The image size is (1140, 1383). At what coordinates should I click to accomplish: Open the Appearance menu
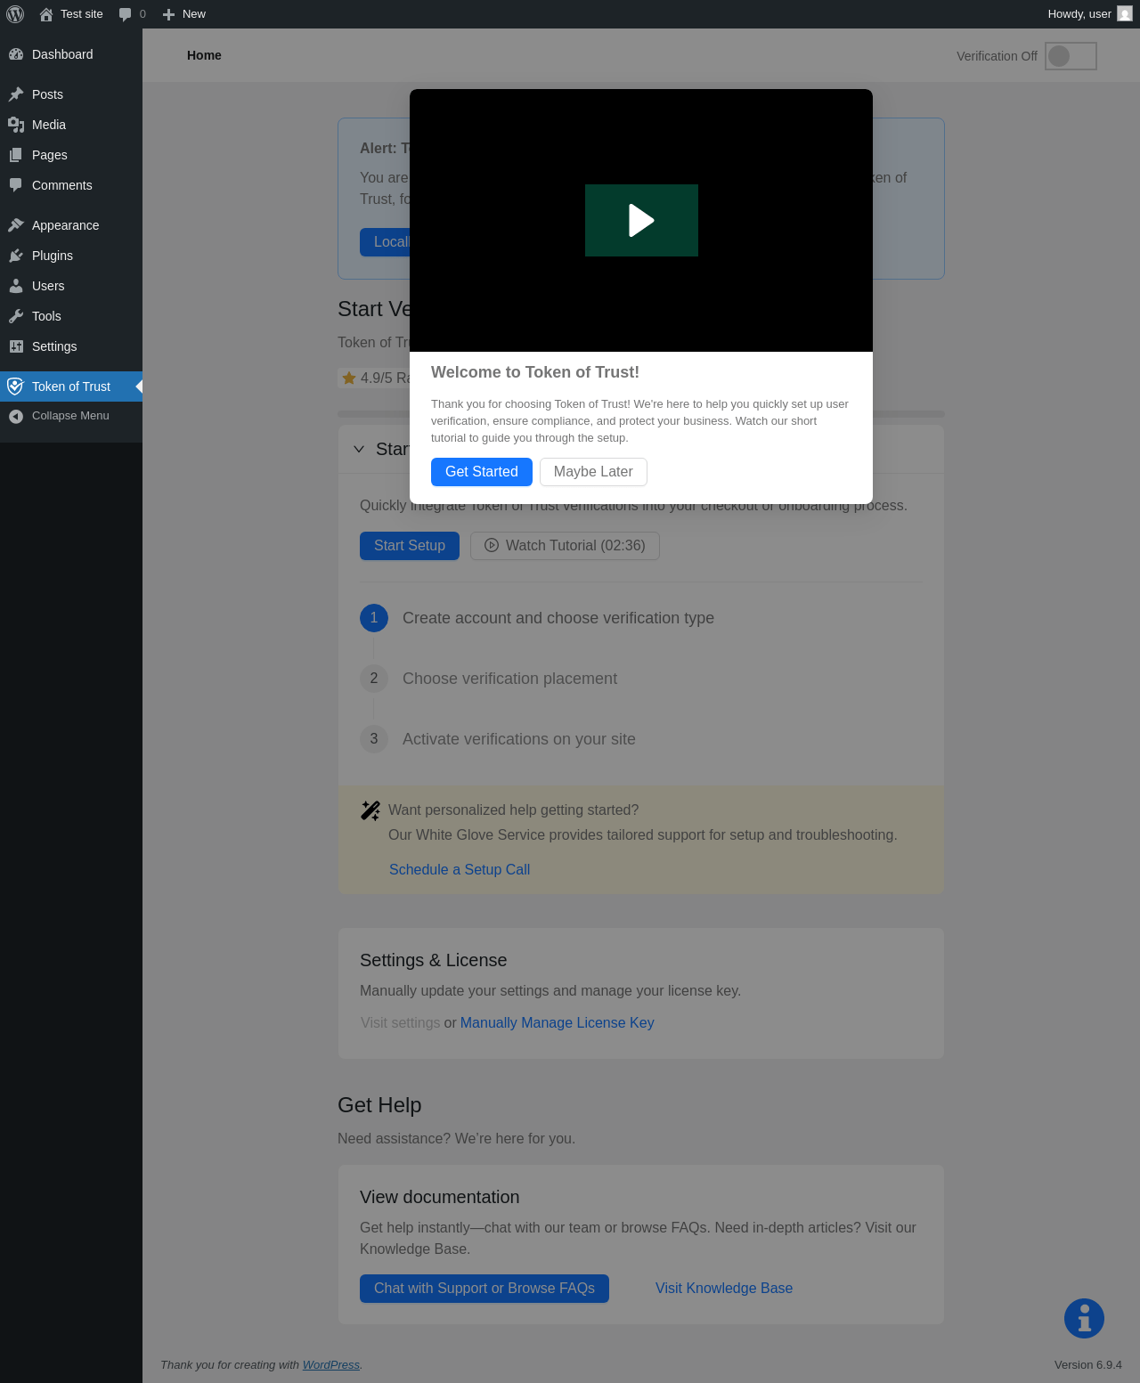[71, 225]
